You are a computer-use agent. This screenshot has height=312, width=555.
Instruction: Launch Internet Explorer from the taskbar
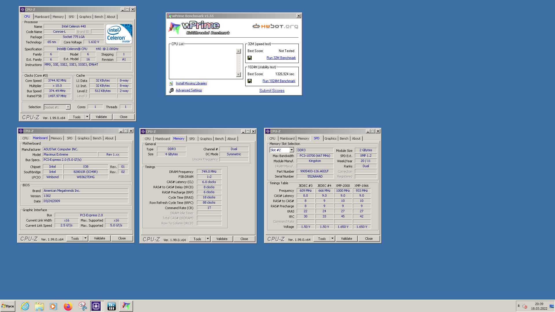pyautogui.click(x=25, y=306)
